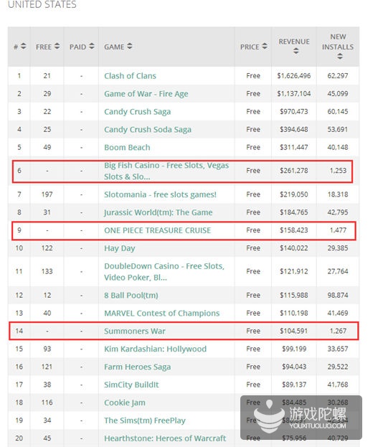Select Candy Crush Saga game link

[137, 112]
